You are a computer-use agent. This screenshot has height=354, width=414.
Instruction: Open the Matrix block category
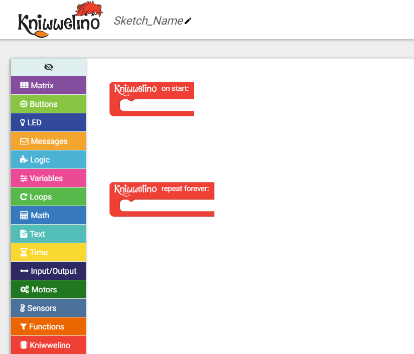click(49, 85)
